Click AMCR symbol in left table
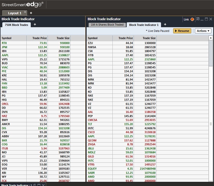Image resolution: width=214 pixels, height=186 pixels. coord(6,124)
